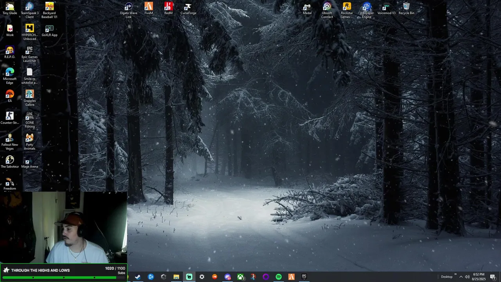Select the CurseForge desktop icon

coord(188,9)
